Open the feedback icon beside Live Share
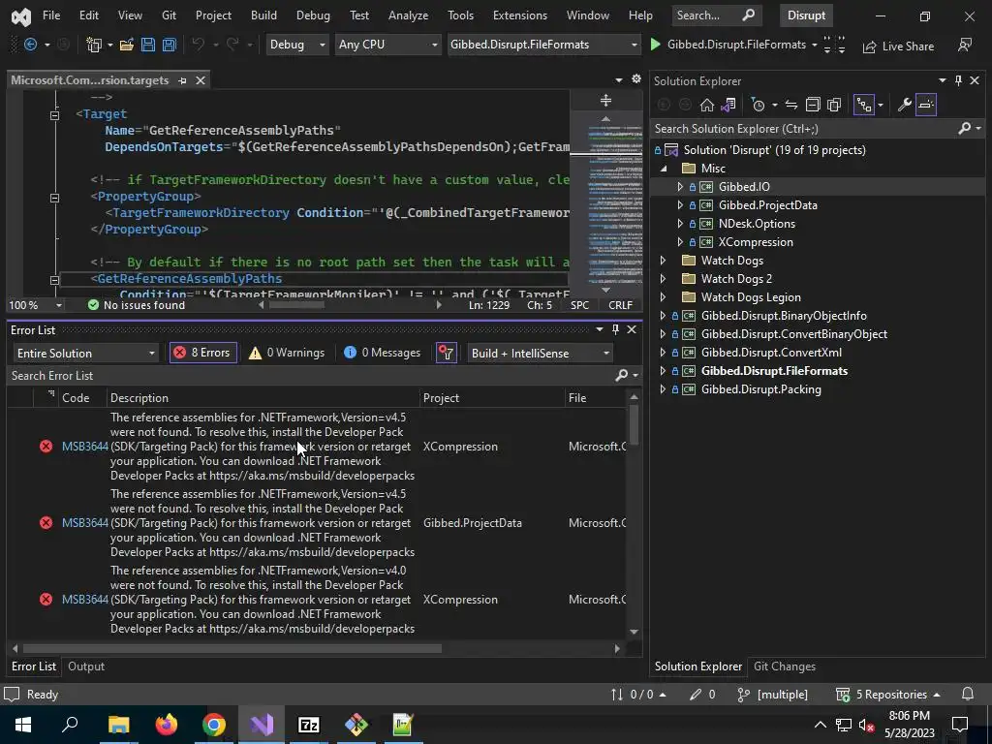Image resolution: width=992 pixels, height=744 pixels. (965, 45)
